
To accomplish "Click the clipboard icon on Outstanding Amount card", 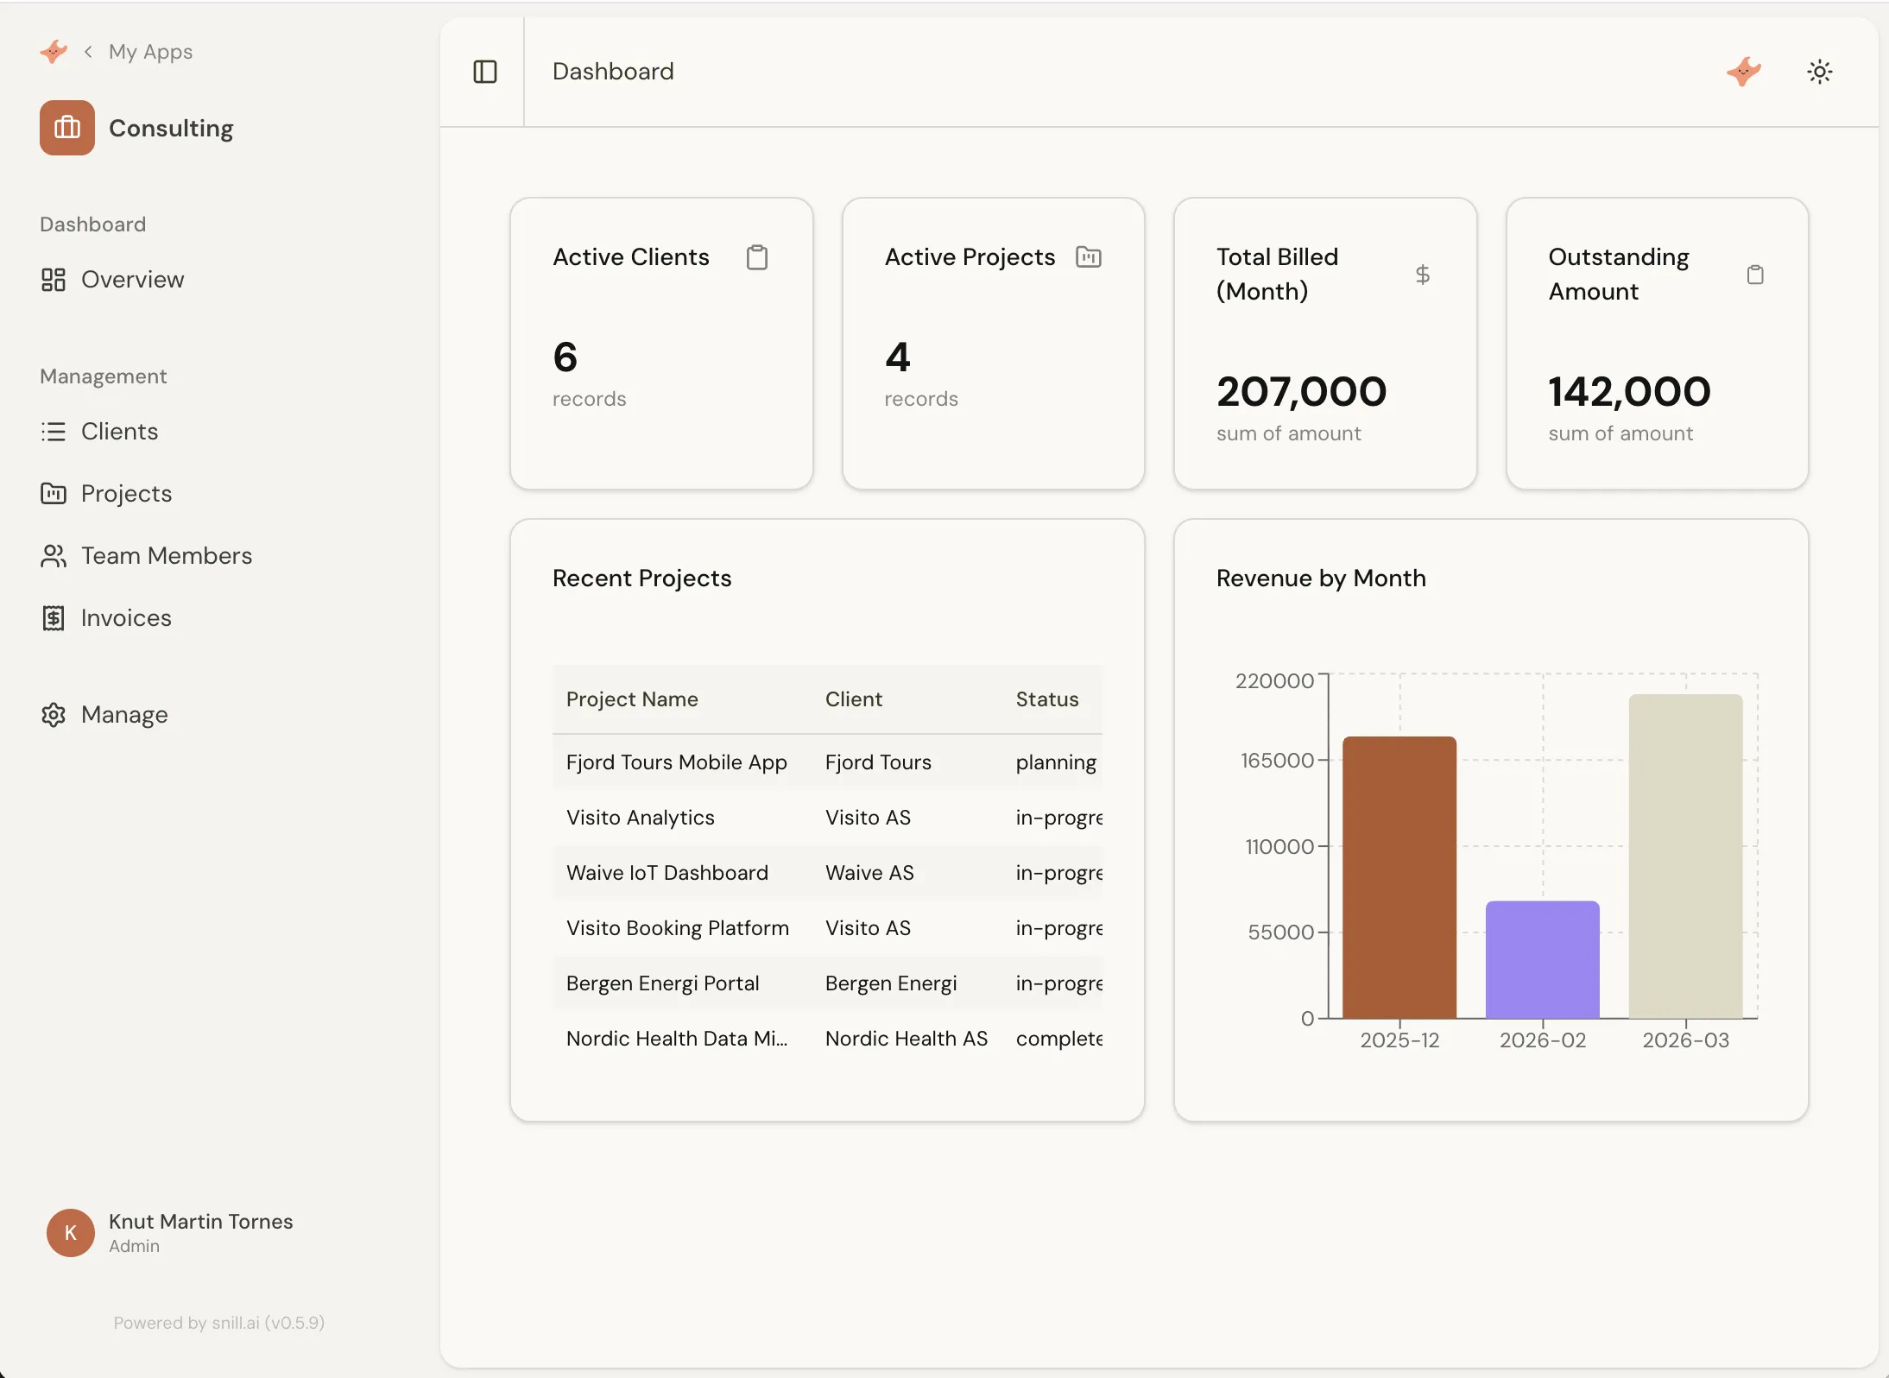I will (1755, 274).
